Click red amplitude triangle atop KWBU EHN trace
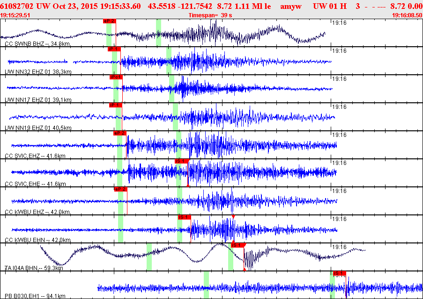Image resolution: width=423 pixels, height=299 pixels. [233, 216]
